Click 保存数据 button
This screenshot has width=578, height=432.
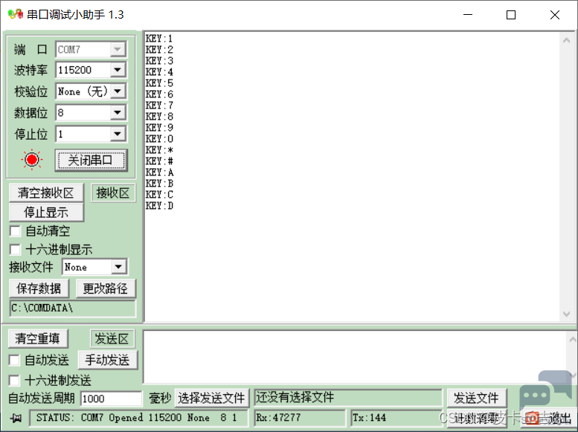(x=39, y=288)
